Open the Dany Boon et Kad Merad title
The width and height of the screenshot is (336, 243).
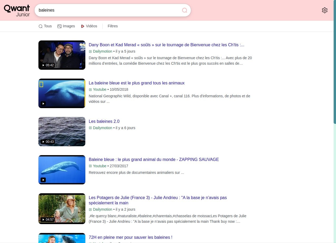[166, 45]
